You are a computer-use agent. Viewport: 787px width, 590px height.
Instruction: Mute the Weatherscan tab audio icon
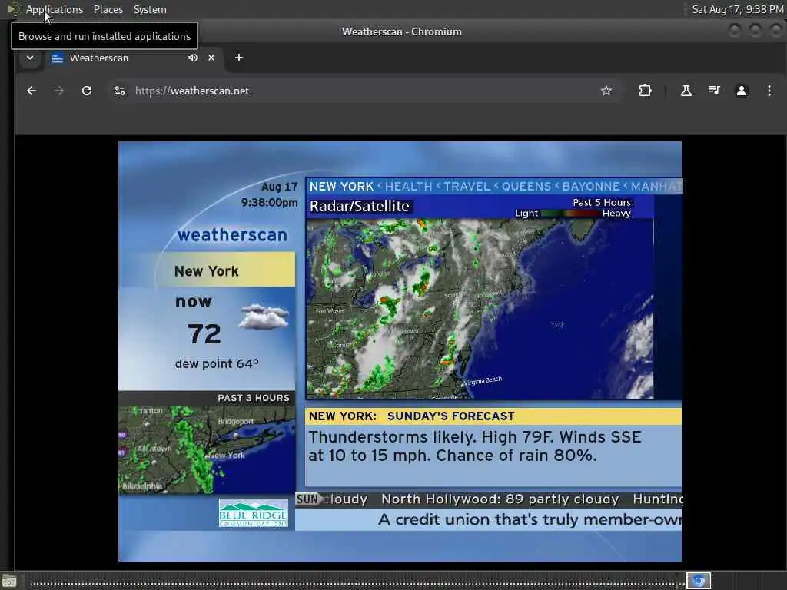pos(193,58)
